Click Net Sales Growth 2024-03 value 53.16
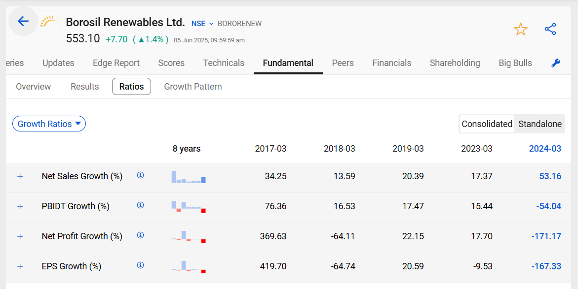This screenshot has width=578, height=289. 550,176
